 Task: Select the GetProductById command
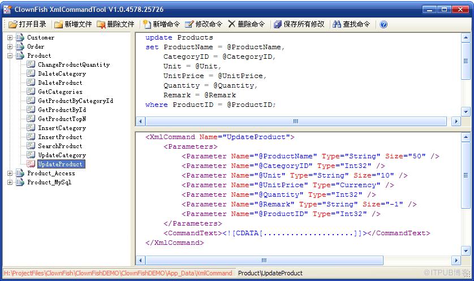[x=62, y=110]
